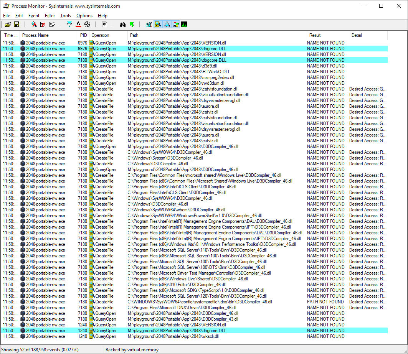Toggle the Autoscroll toolbar button
This screenshot has height=354, width=408.
point(43,25)
